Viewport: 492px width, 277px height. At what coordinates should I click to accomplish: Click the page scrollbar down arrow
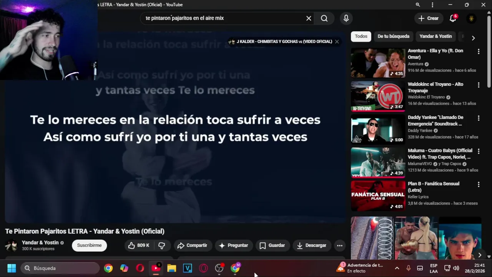(x=489, y=257)
